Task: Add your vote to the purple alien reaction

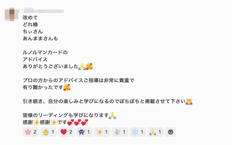Action: click(84, 132)
